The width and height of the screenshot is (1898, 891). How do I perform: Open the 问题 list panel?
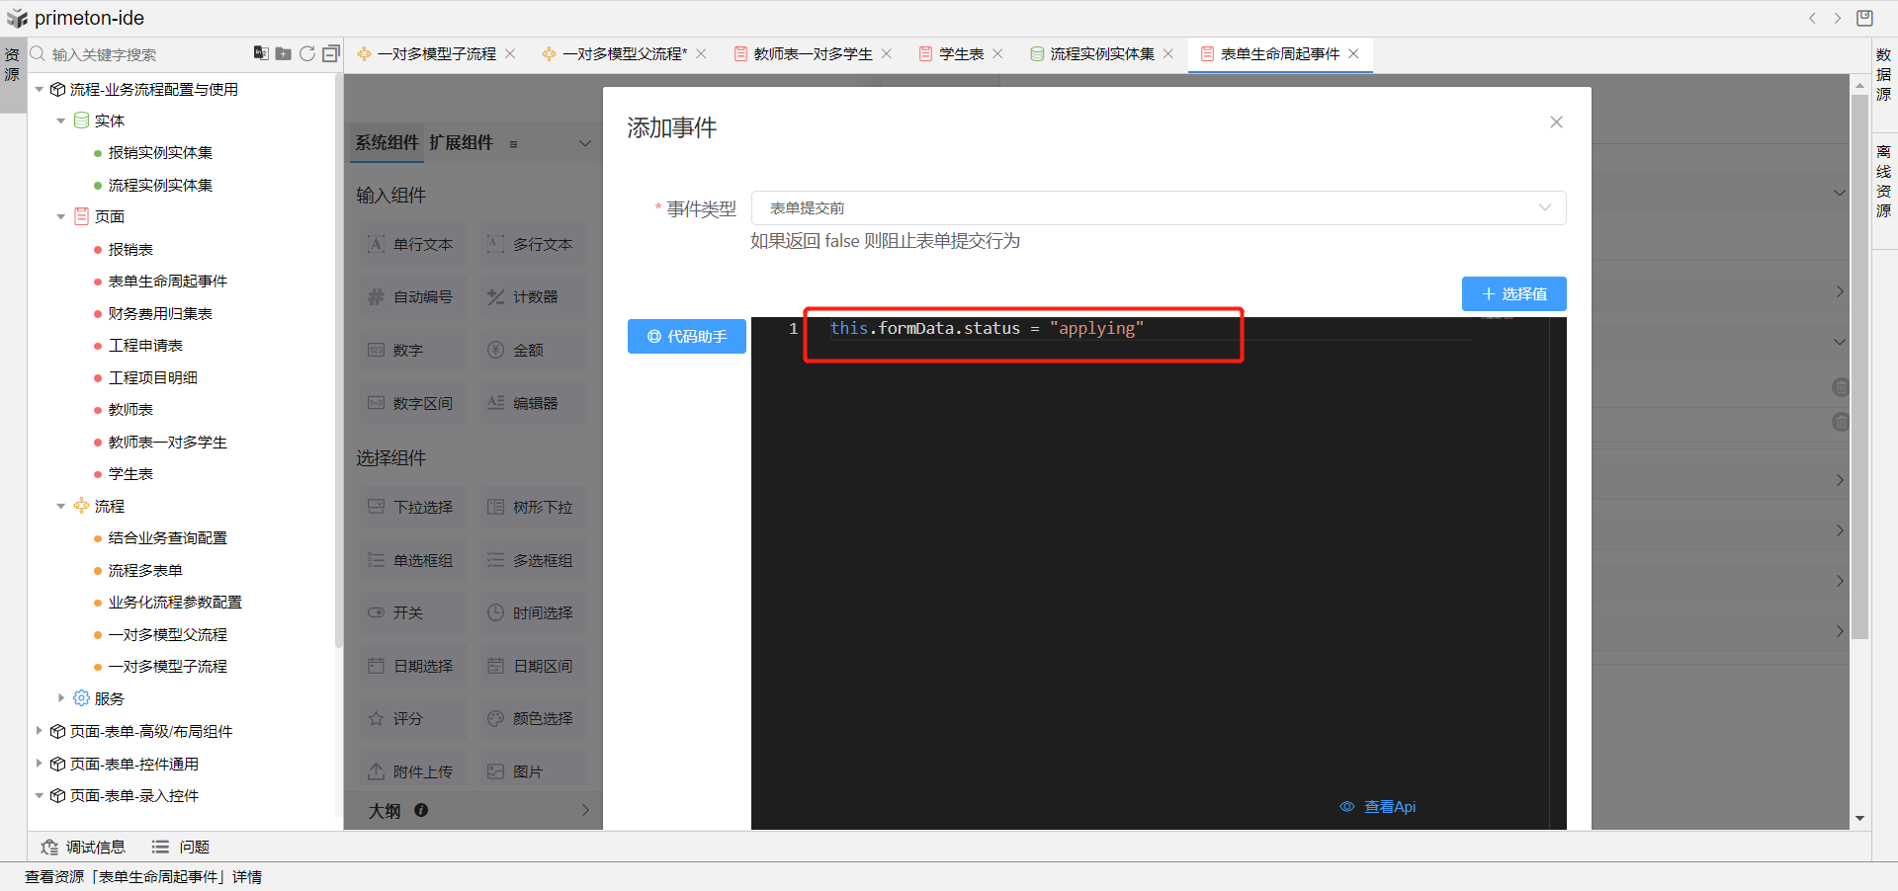[181, 848]
